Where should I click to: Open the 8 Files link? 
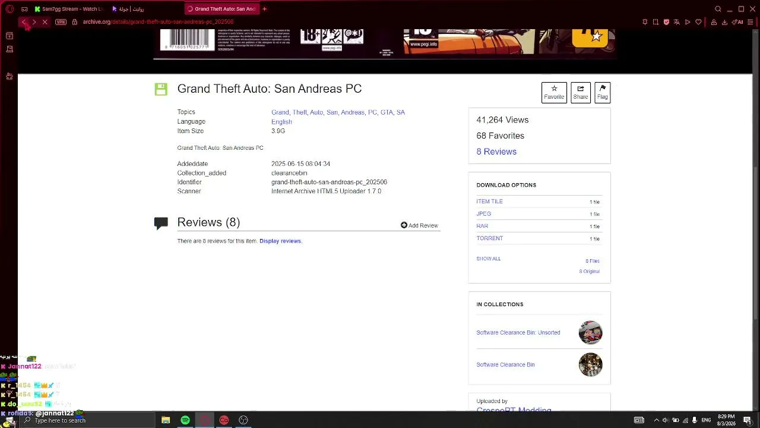593,261
